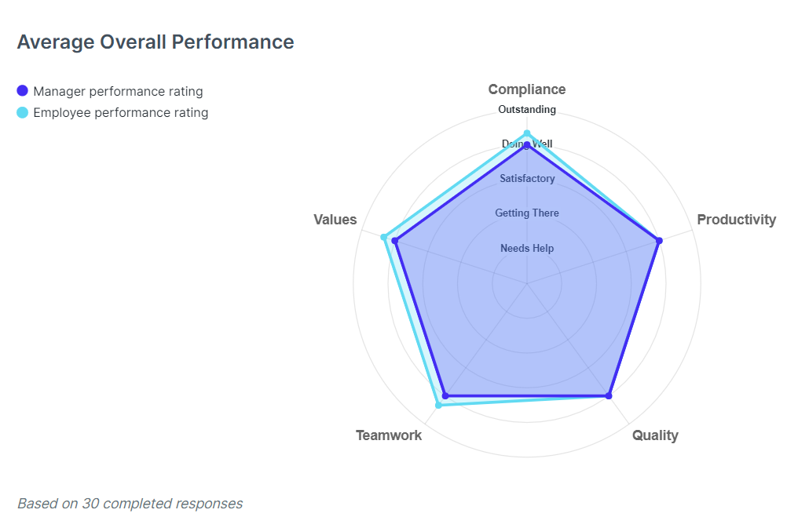Click the Manager performance rating legend dot

[x=22, y=91]
